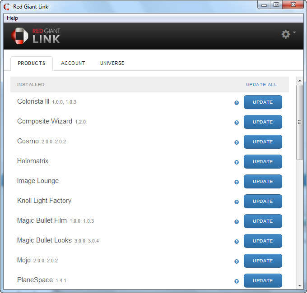Click the help icon for Knoll Light Factory
The image size is (307, 293).
(x=237, y=202)
